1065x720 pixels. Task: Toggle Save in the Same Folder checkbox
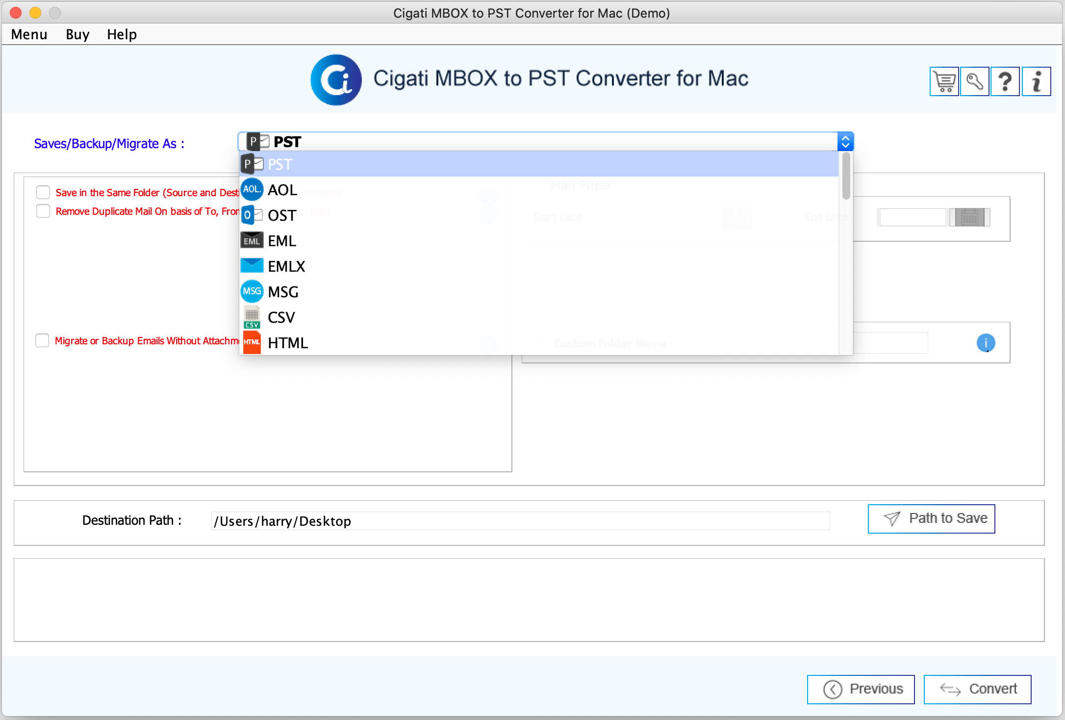(x=43, y=192)
